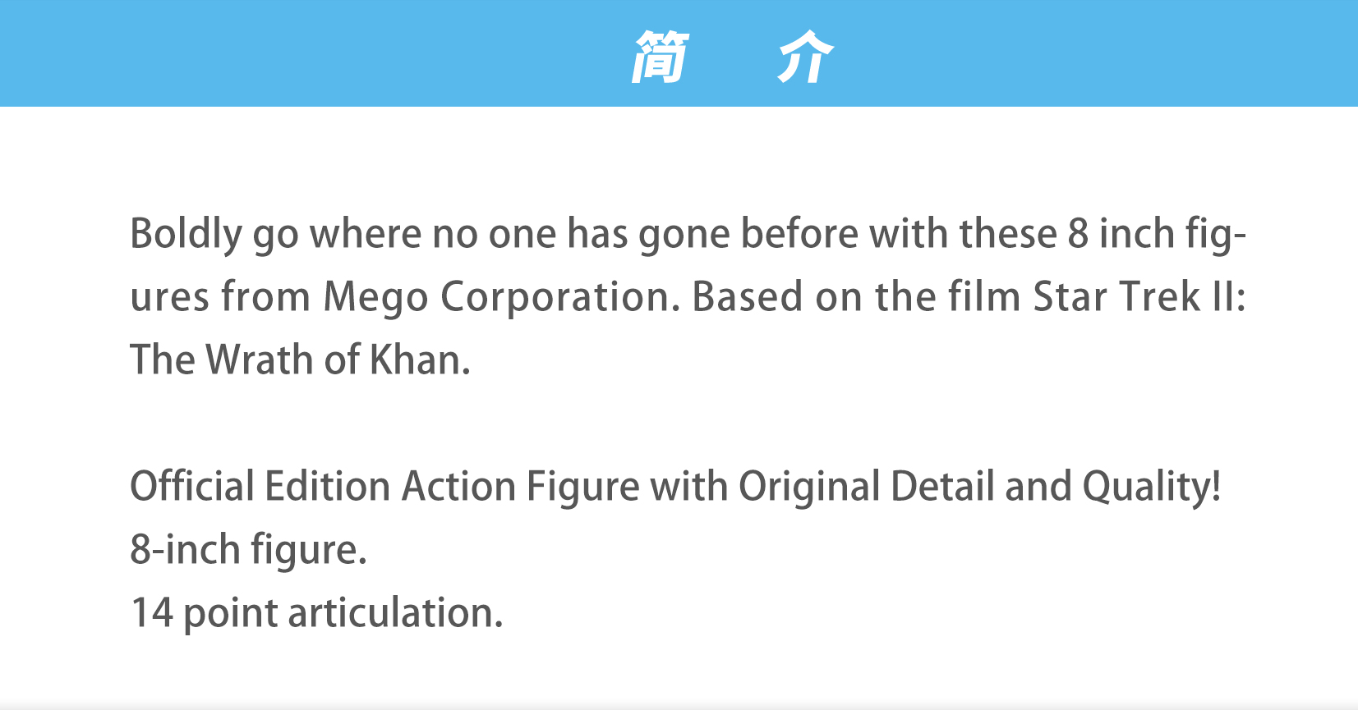This screenshot has height=710, width=1358.
Task: Click the 介 character in the header
Action: click(806, 56)
